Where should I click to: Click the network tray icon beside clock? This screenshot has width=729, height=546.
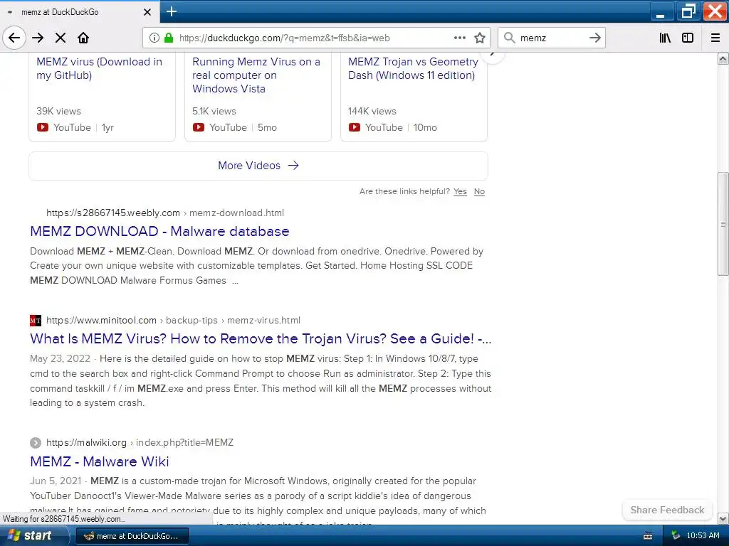(676, 536)
